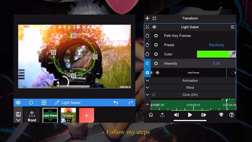Toggle Light Saber effect visibility eye
Screen dimensions: 252x142
coord(154,27)
